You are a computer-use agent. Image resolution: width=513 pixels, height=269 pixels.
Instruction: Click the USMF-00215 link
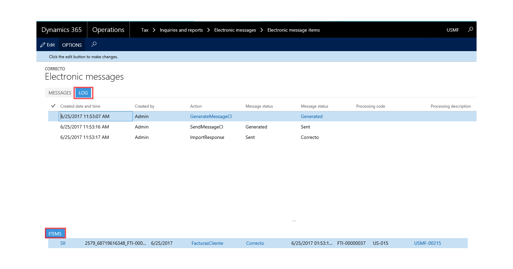[428, 243]
